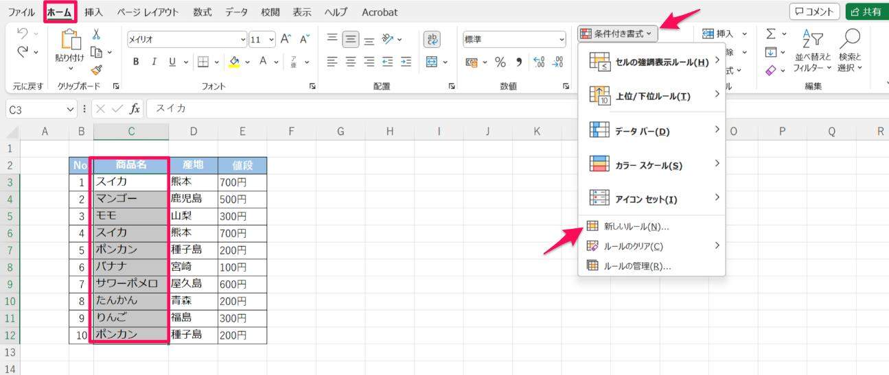Click the Cut scissors icon
The image size is (889, 375).
pyautogui.click(x=97, y=34)
